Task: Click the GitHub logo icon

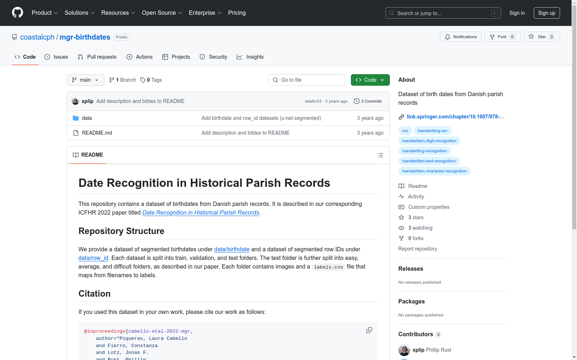Action: click(x=17, y=13)
